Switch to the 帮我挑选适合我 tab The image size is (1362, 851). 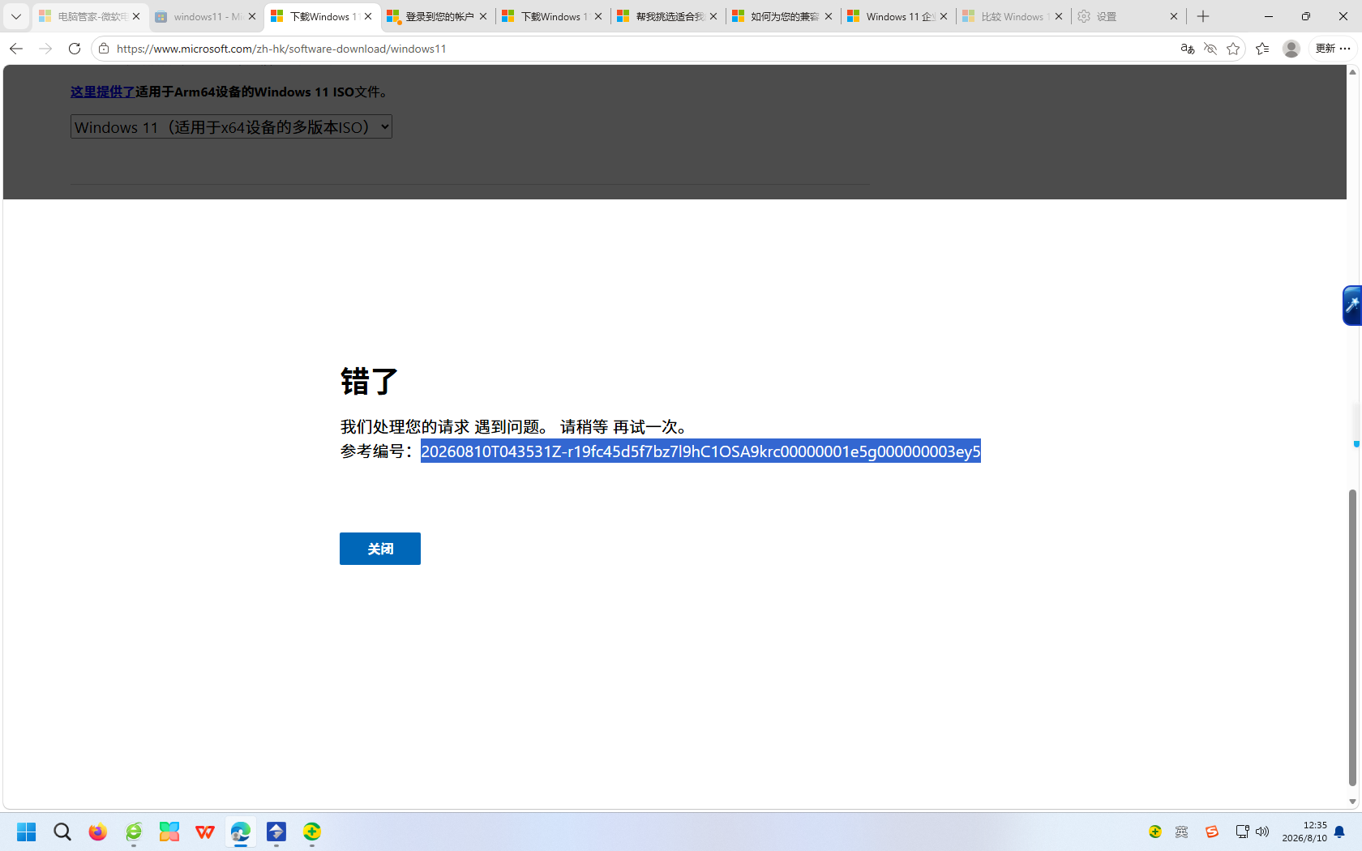click(667, 16)
